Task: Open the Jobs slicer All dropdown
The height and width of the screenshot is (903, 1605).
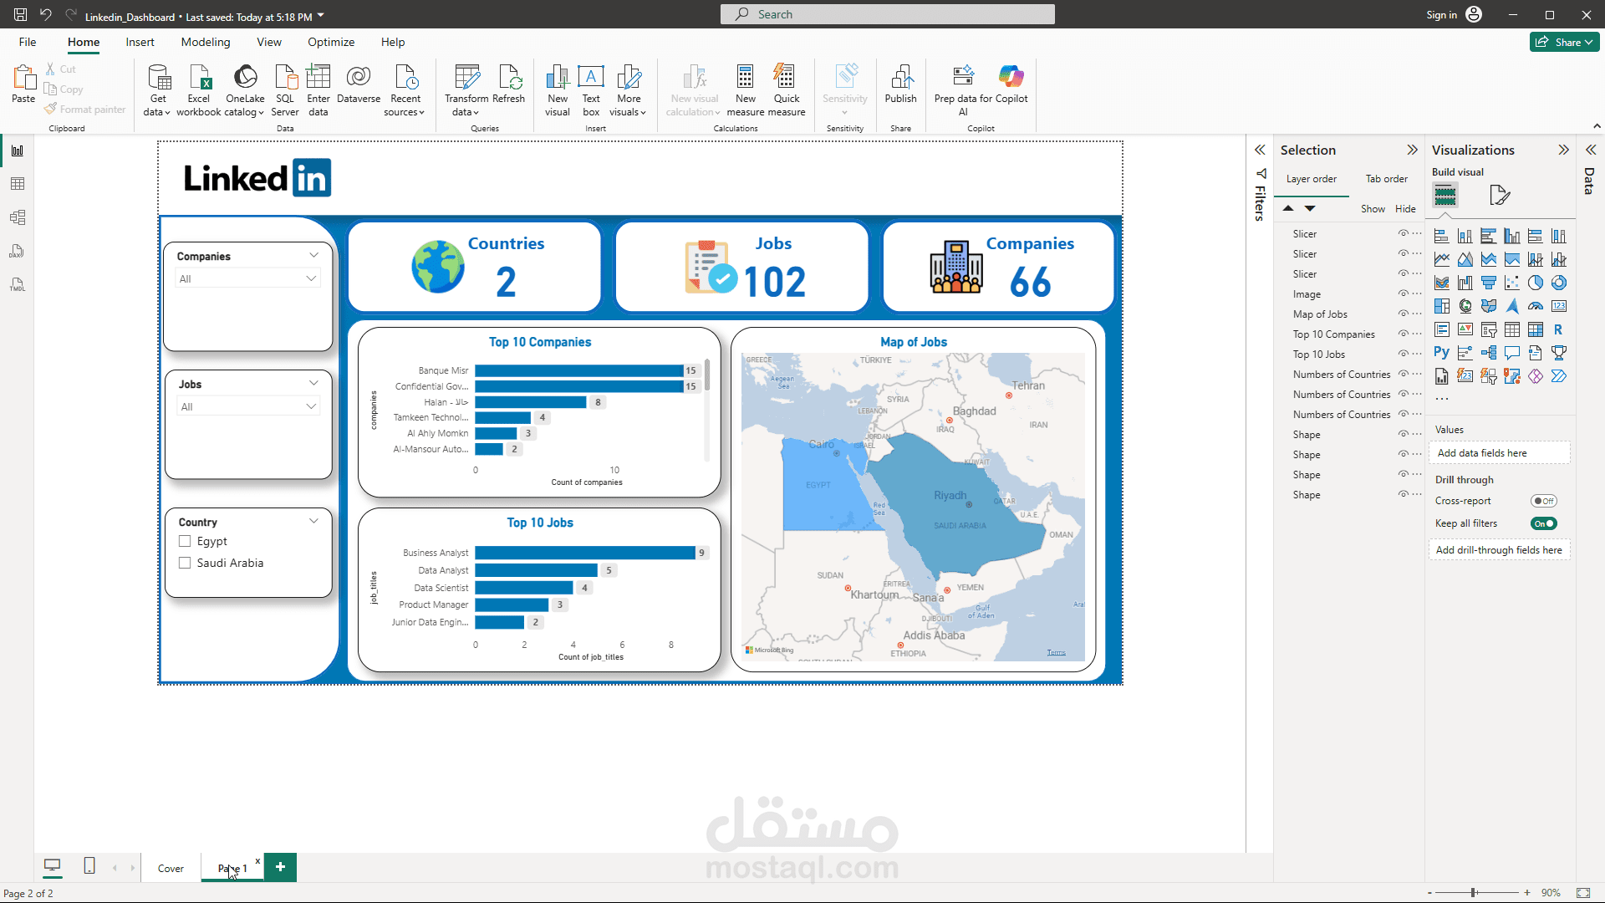Action: click(248, 407)
